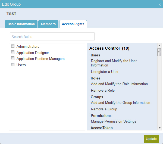The image size is (163, 144).
Task: Click Remove a Role entry
Action: tap(103, 90)
